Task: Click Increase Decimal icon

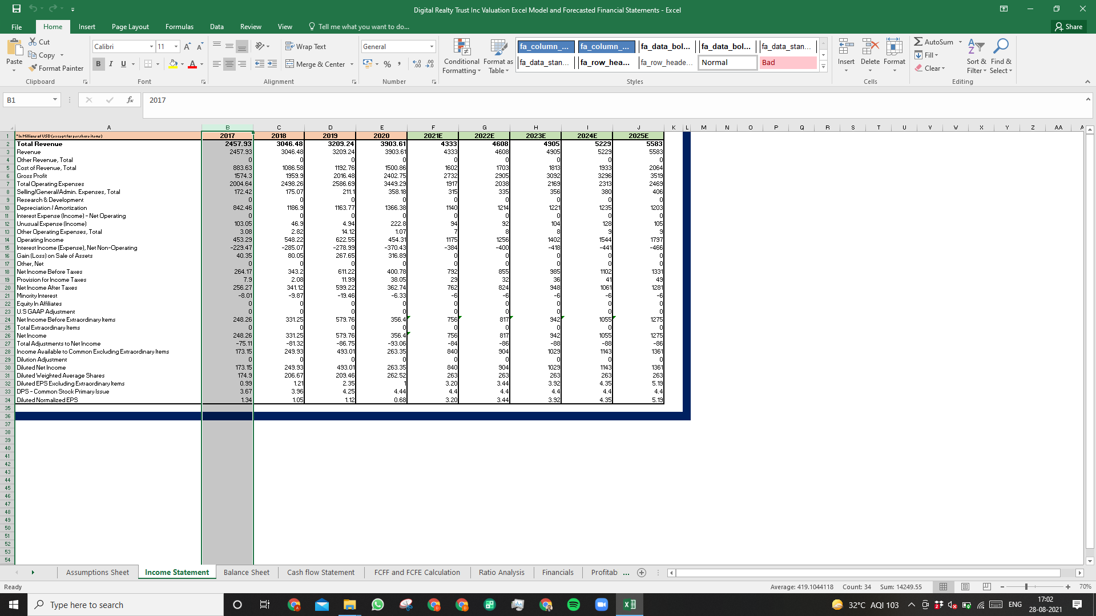Action: (x=417, y=64)
